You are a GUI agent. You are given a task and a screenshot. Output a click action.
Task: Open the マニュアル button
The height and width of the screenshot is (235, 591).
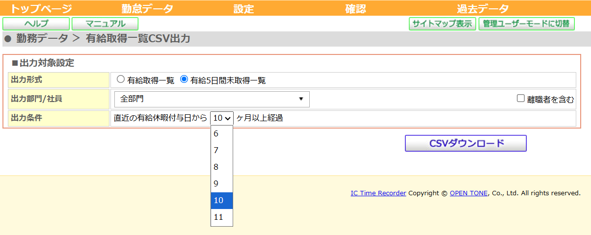click(105, 24)
